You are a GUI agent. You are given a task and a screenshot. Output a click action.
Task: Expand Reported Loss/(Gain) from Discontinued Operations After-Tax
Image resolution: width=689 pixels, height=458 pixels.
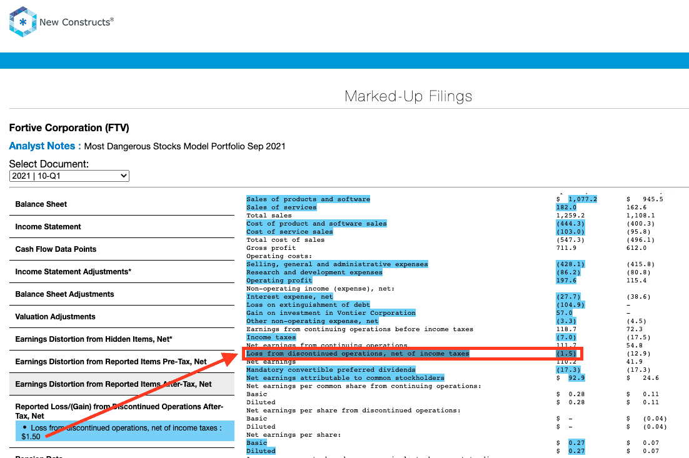[119, 411]
